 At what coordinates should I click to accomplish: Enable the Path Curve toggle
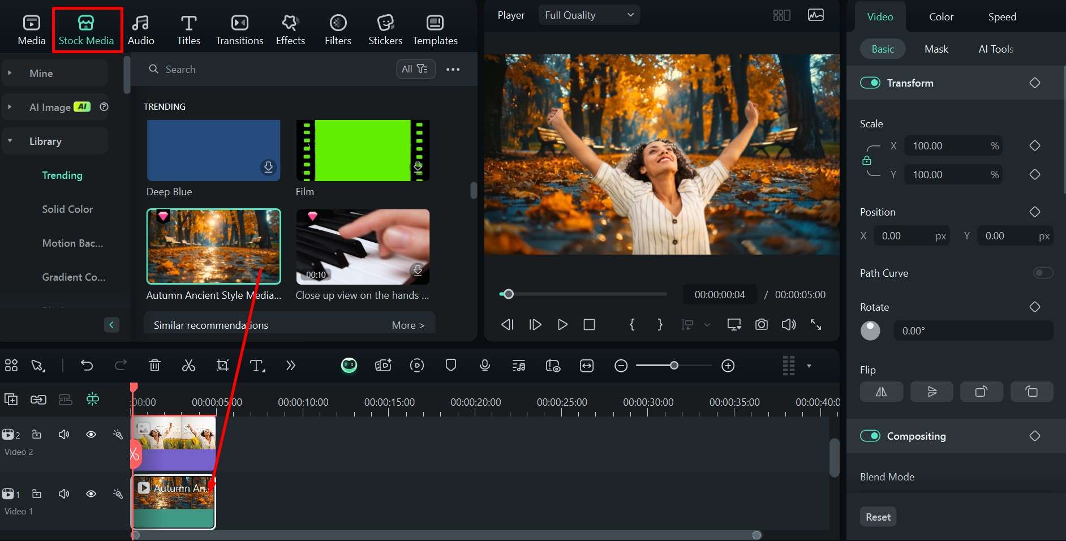1042,273
